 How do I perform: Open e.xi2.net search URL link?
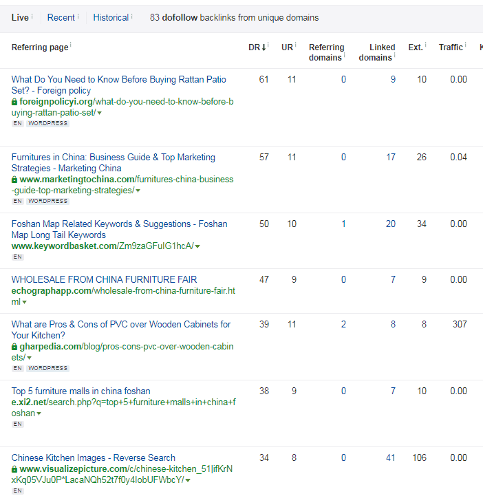pyautogui.click(x=124, y=408)
